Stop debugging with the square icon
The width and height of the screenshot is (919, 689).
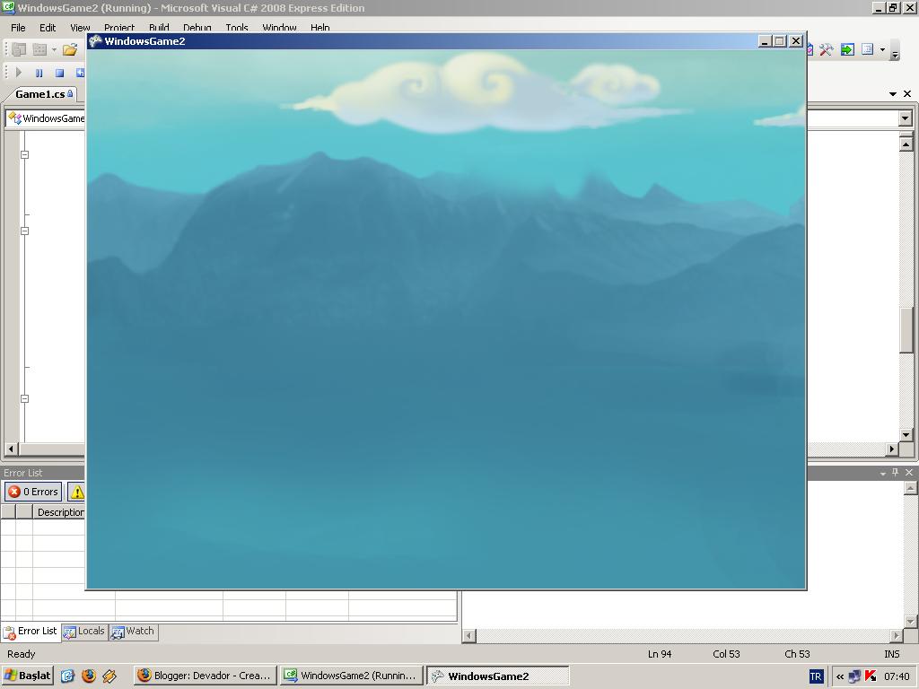pyautogui.click(x=59, y=73)
